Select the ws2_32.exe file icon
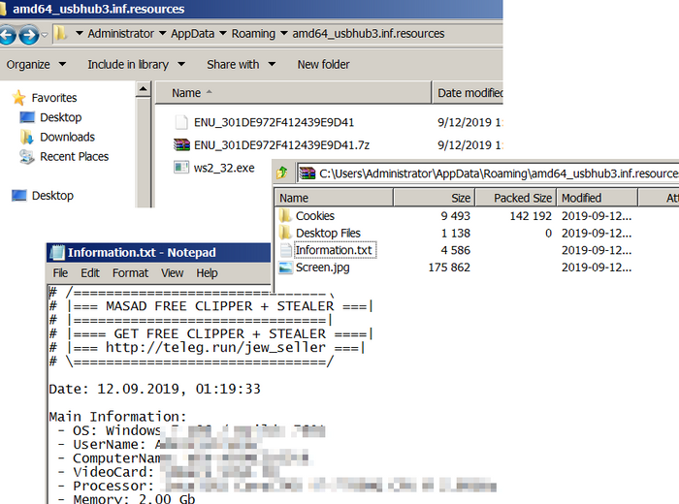This screenshot has height=504, width=679. [180, 168]
